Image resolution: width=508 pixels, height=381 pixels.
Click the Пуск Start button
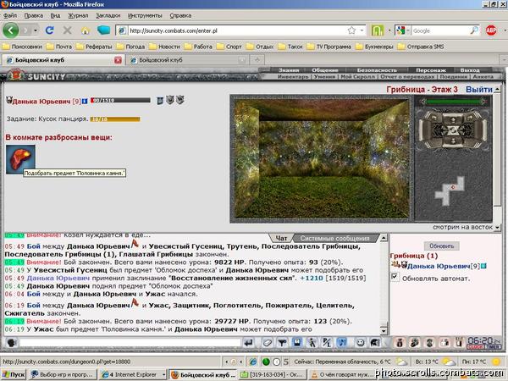(x=13, y=374)
